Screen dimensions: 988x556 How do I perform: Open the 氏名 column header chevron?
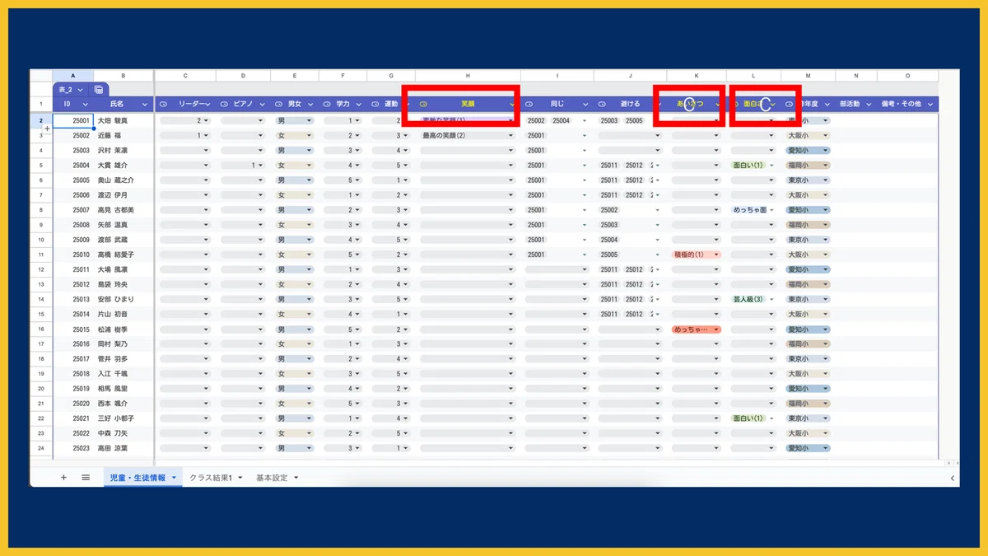pos(145,105)
